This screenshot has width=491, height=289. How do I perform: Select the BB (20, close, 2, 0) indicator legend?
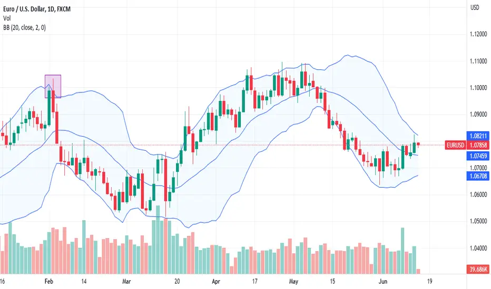point(24,27)
